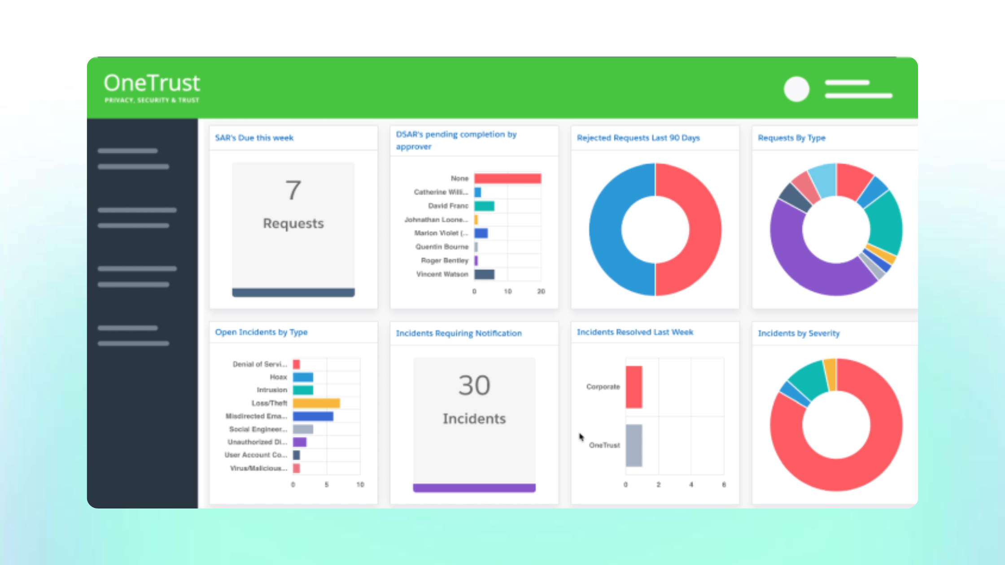Click the 30 Incidents metric tile
This screenshot has height=565, width=1005.
click(474, 425)
